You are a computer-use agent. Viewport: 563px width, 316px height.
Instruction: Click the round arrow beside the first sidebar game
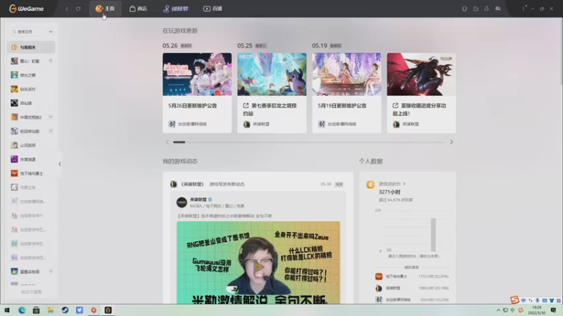[x=51, y=60]
